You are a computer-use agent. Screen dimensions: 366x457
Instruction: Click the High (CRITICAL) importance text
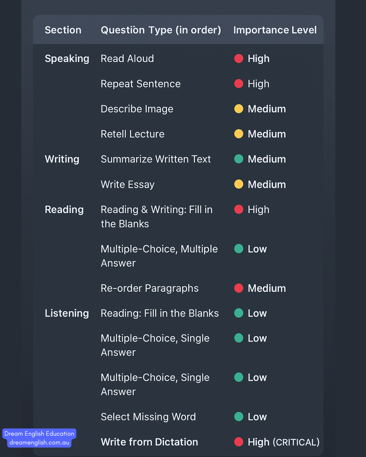coord(284,442)
